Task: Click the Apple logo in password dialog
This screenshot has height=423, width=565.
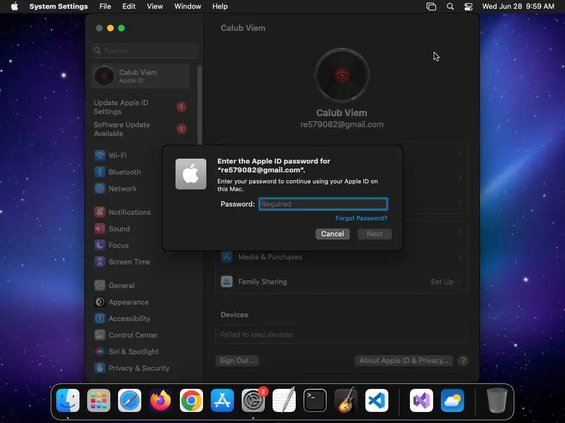Action: pyautogui.click(x=191, y=174)
